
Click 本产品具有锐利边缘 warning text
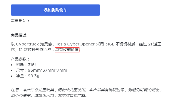107,90
